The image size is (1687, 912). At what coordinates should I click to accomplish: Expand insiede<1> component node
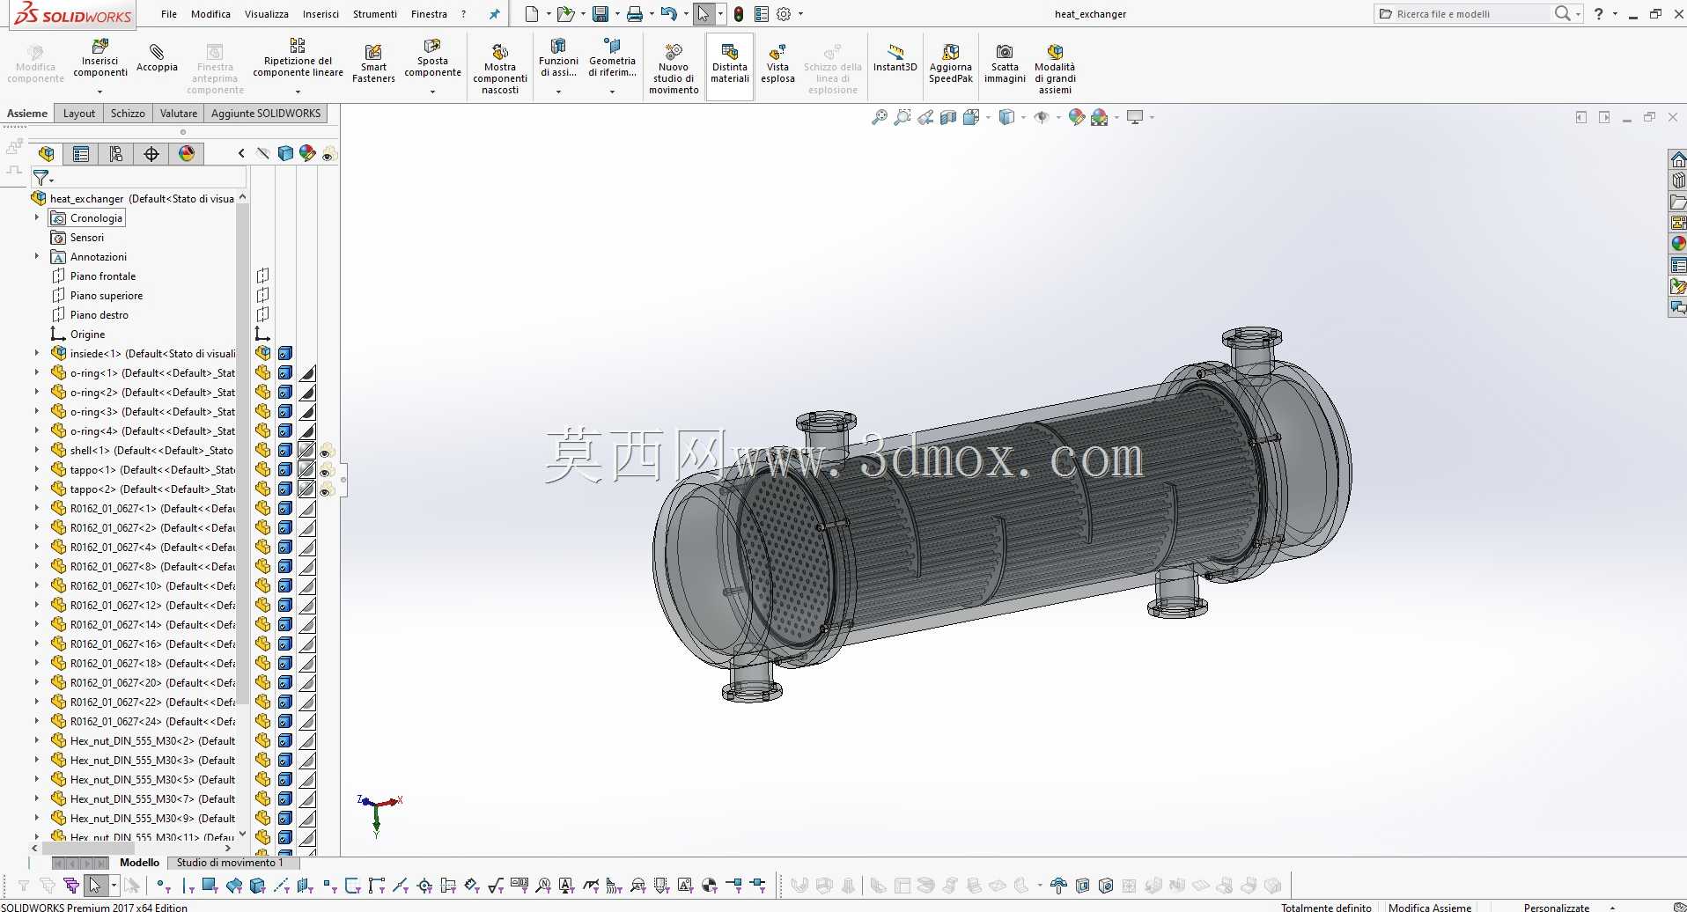37,353
